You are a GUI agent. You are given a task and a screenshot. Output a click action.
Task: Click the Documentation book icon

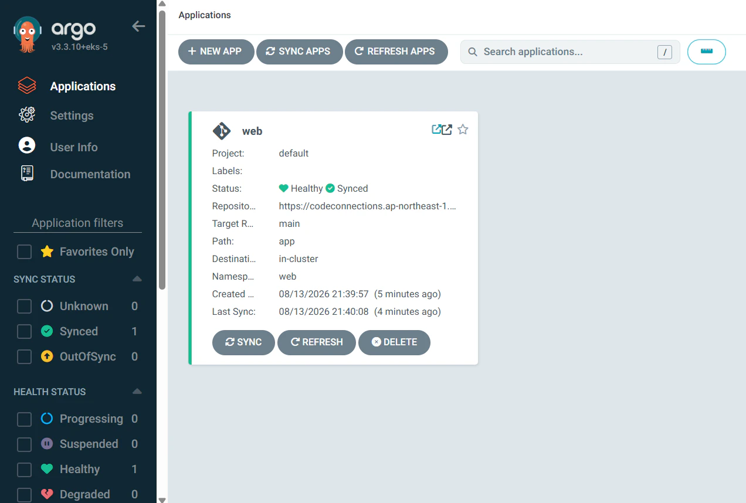click(27, 174)
